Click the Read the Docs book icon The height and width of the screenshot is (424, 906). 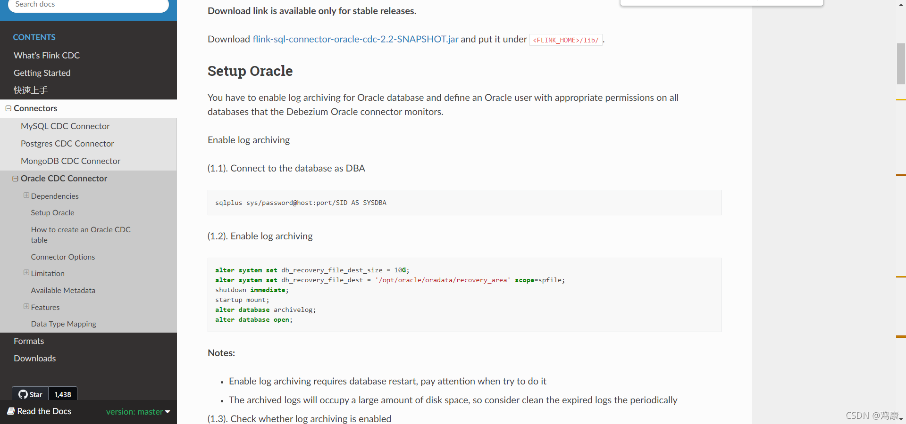click(x=11, y=411)
